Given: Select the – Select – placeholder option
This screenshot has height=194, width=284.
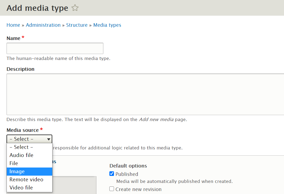Looking at the screenshot, I should tap(21, 147).
